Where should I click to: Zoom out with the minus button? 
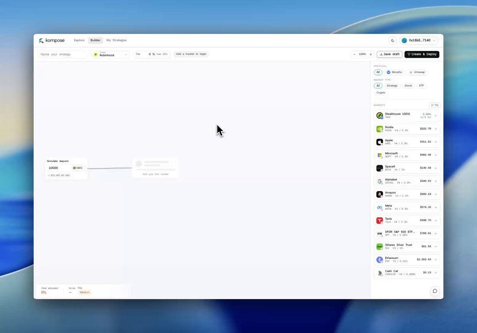click(354, 54)
